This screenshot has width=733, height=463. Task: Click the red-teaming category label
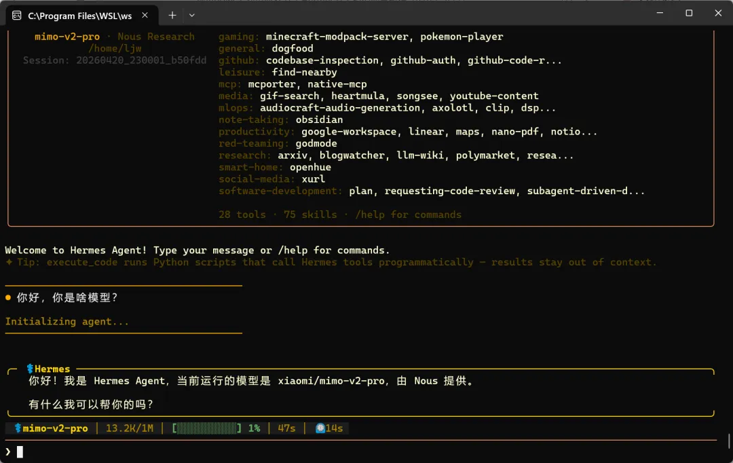tap(253, 143)
